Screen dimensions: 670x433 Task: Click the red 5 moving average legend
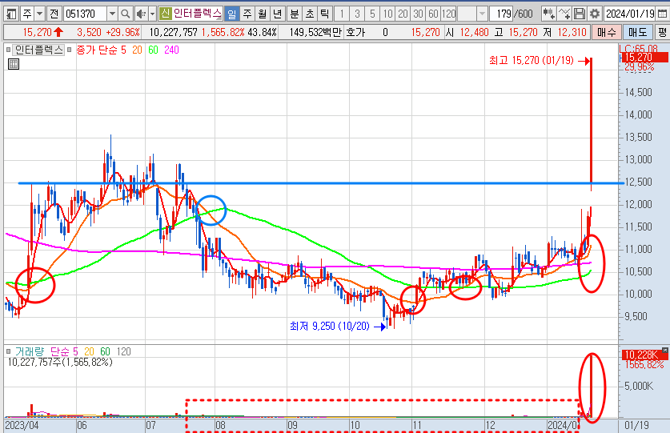(x=123, y=50)
